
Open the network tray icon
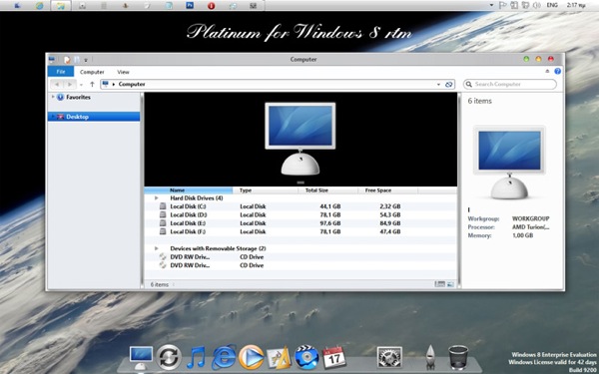(x=525, y=5)
